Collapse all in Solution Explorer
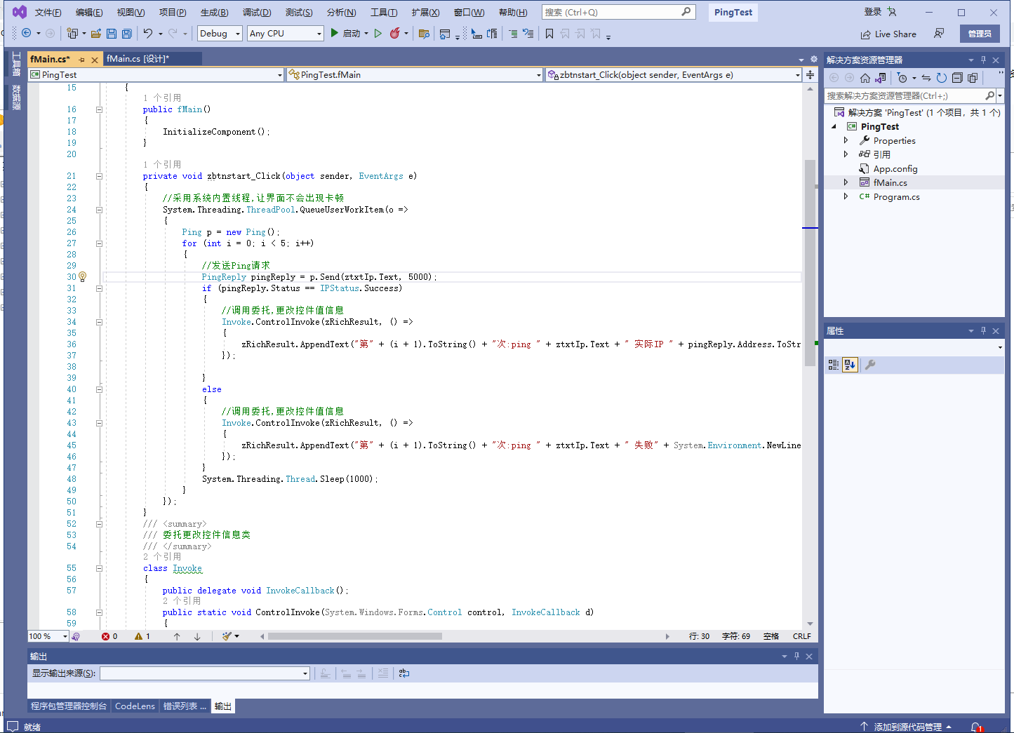 957,78
